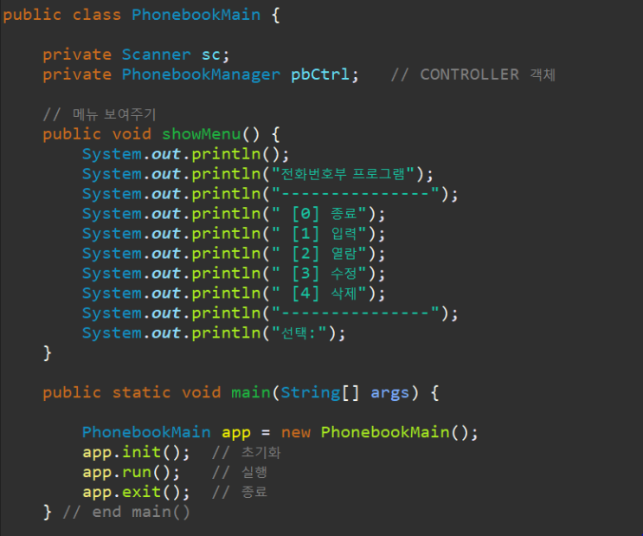Click the comment '// CONTROLLER 객체'

pos(473,74)
